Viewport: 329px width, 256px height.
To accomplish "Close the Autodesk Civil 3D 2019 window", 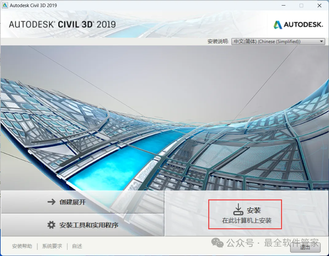I will coord(319,6).
